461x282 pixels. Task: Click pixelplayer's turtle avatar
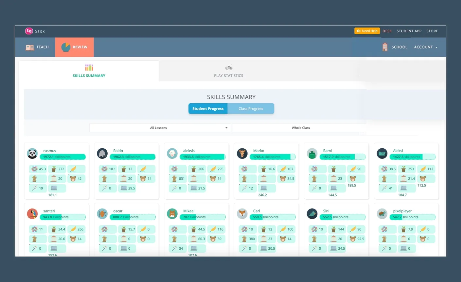coord(382,214)
